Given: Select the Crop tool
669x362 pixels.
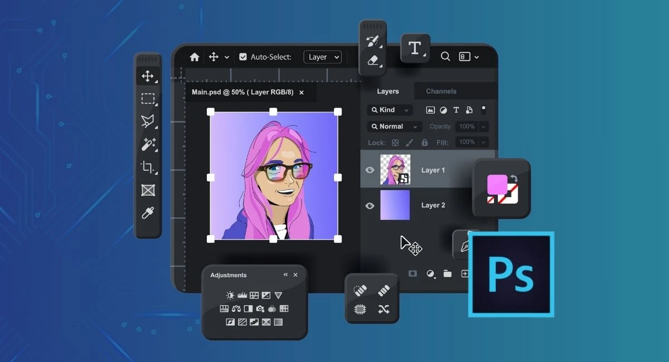Looking at the screenshot, I should click(148, 167).
